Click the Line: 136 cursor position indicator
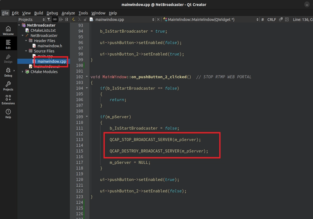Image resolution: width=313 pixels, height=219 pixels. 302,20
